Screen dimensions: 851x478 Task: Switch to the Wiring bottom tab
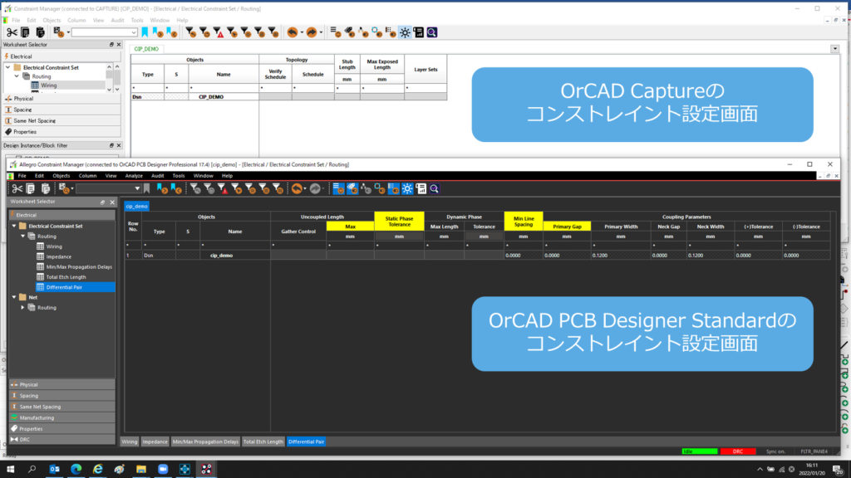pos(129,441)
